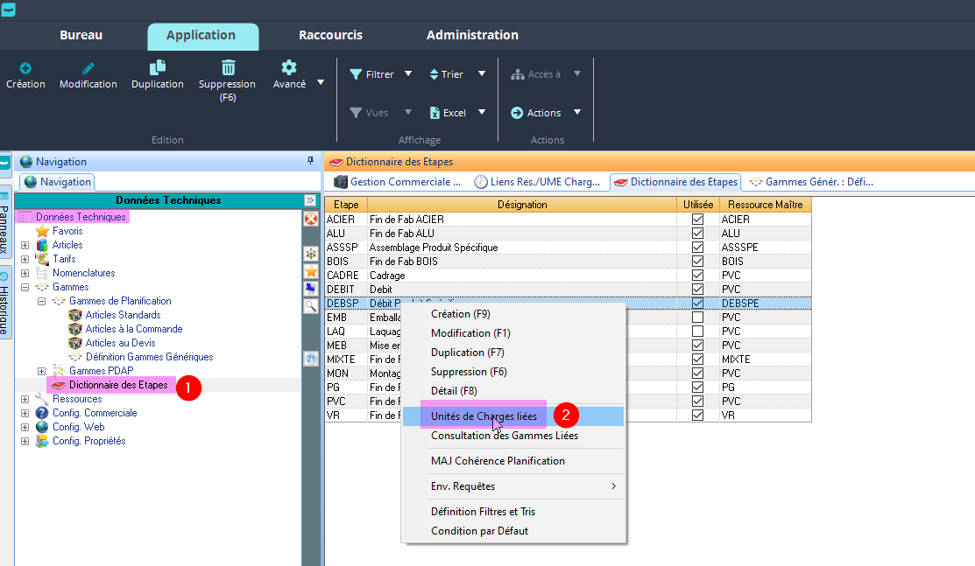Open the Filtrer dropdown arrow
Screen dimensions: 975x566
(408, 74)
